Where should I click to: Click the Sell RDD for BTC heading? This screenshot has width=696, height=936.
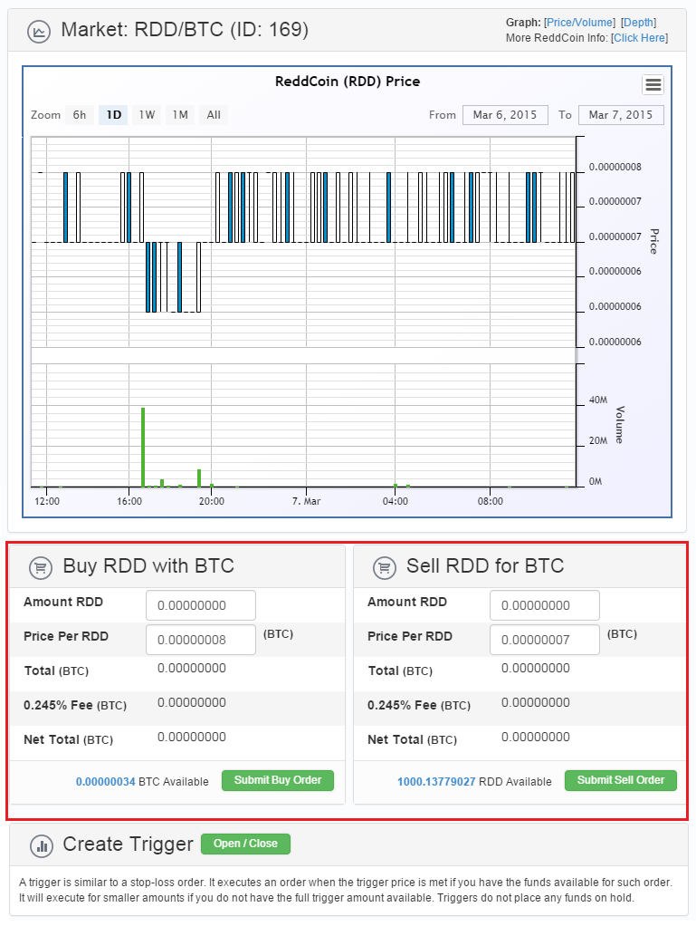[485, 566]
